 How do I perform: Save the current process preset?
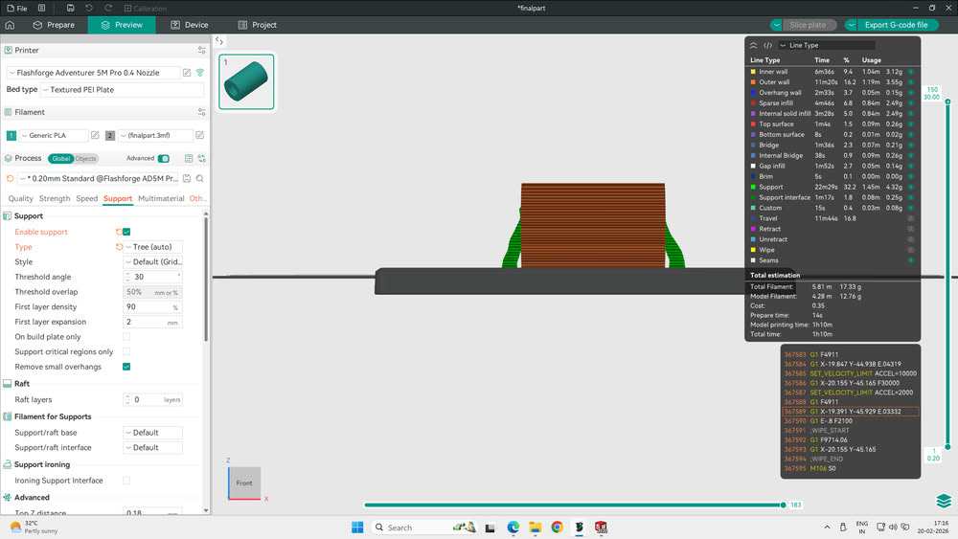point(187,178)
